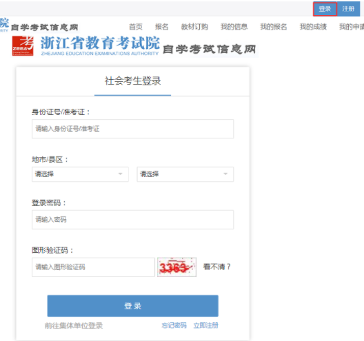Click the arrow of the 地市 dropdown
The width and height of the screenshot is (364, 341).
tap(120, 174)
